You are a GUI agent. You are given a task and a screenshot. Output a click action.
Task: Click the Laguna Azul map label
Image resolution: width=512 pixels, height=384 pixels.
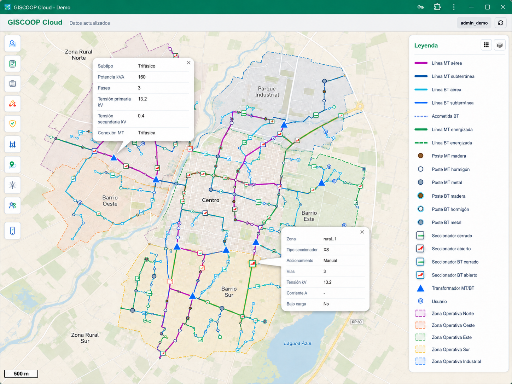tap(298, 343)
